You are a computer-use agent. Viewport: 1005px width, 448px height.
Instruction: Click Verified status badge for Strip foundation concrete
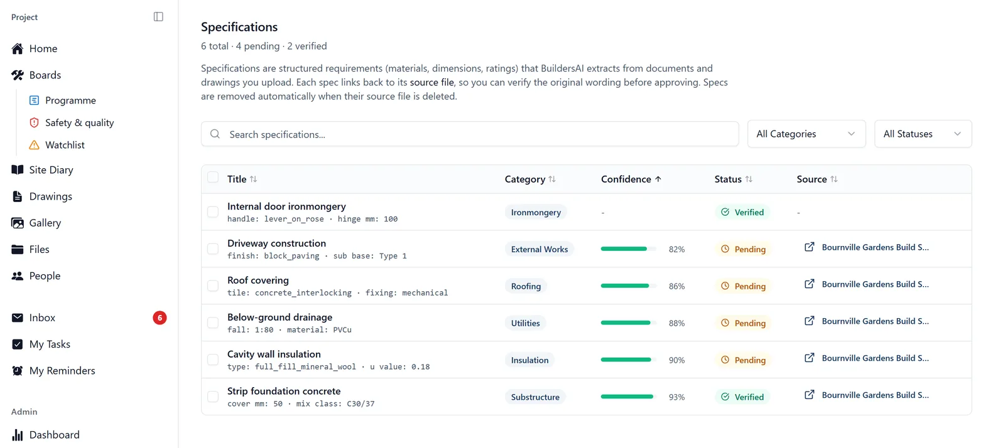point(742,397)
